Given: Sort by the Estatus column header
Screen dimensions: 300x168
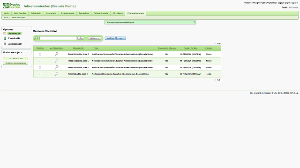Looking at the screenshot, I should coord(209,48).
